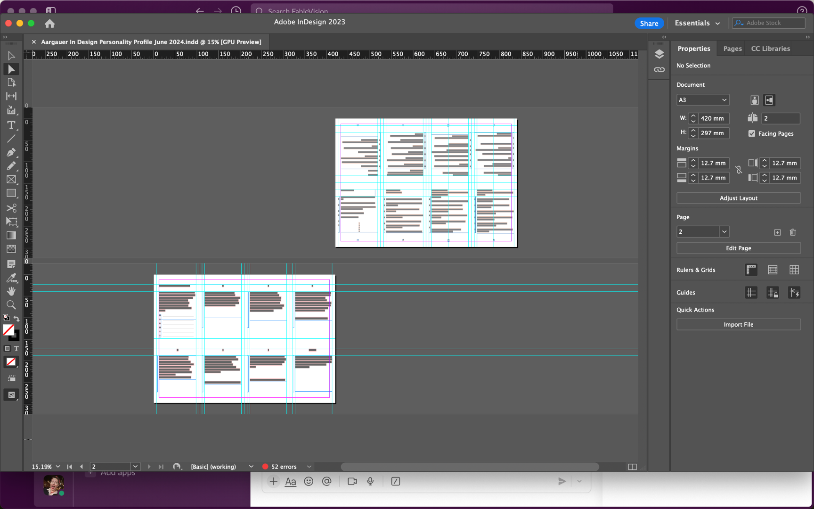Toggle Show Rulers button

(x=751, y=270)
